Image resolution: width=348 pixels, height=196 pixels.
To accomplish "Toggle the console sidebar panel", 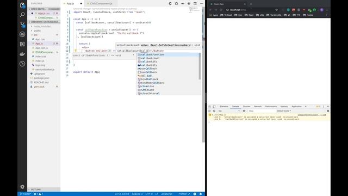I will (210, 111).
